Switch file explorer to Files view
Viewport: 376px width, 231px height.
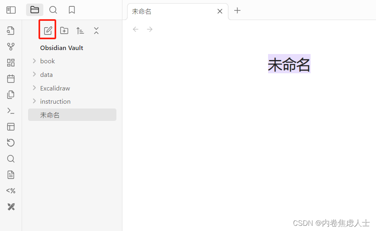tap(35, 10)
